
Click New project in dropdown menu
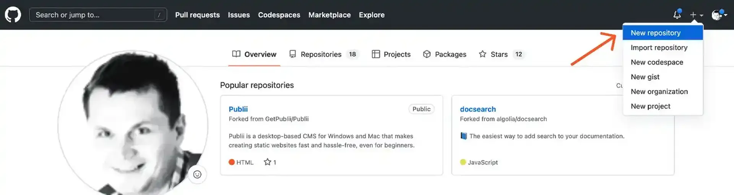click(x=650, y=106)
